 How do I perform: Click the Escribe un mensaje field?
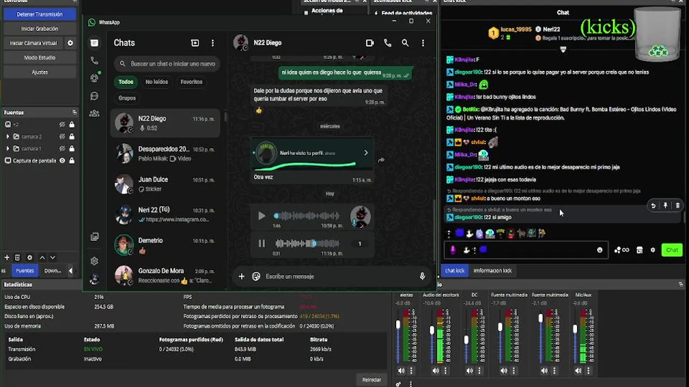(339, 276)
